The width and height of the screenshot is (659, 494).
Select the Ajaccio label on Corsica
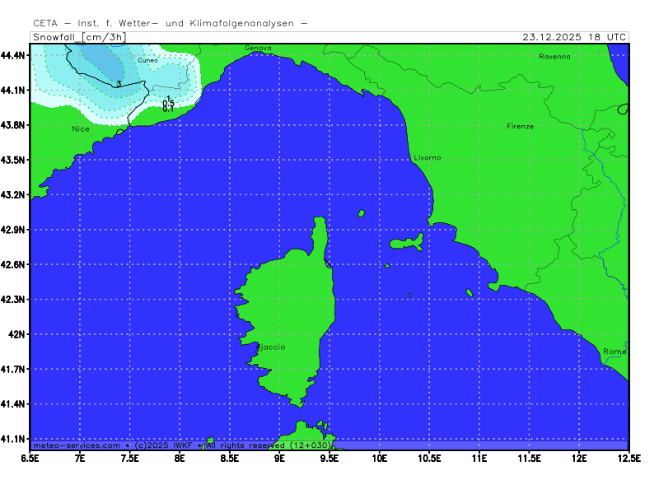tap(271, 347)
